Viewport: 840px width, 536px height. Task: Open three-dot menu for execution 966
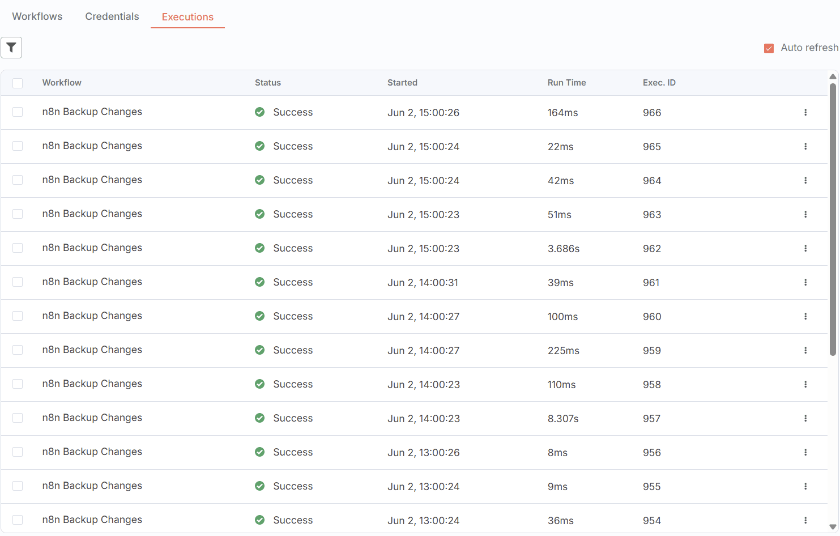805,112
